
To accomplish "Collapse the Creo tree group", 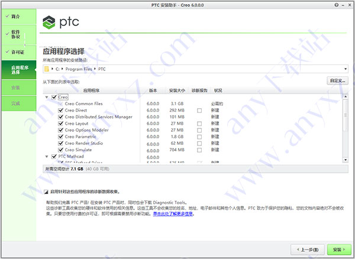I will point(47,97).
